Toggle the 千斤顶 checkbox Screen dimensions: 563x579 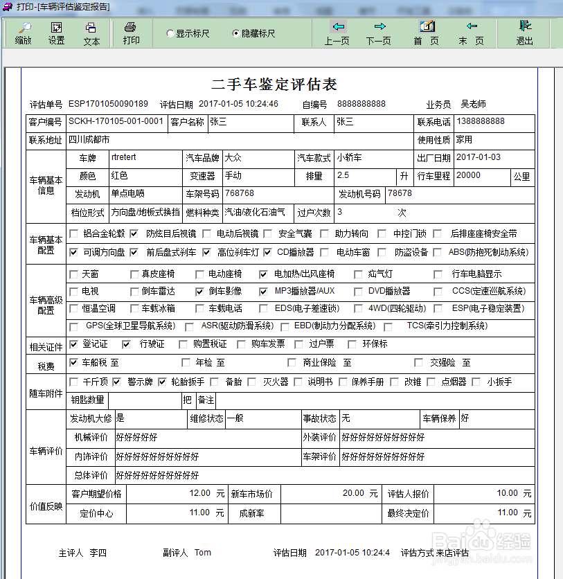pyautogui.click(x=74, y=382)
